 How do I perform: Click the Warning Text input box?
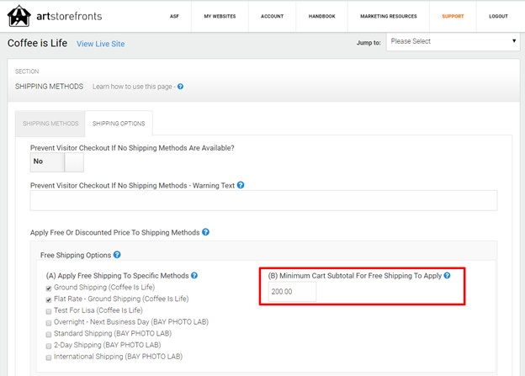pos(263,200)
